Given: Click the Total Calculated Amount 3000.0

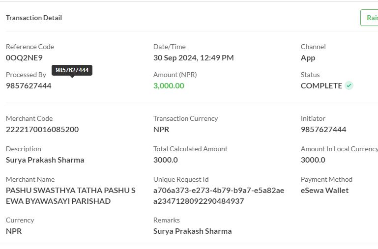Looking at the screenshot, I should 165,160.
